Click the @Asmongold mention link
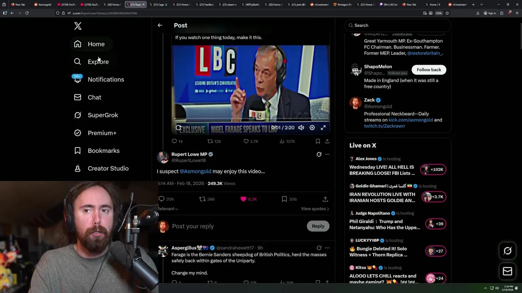 pos(195,171)
